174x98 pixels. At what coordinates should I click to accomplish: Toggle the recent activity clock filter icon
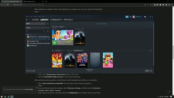click(x=46, y=28)
